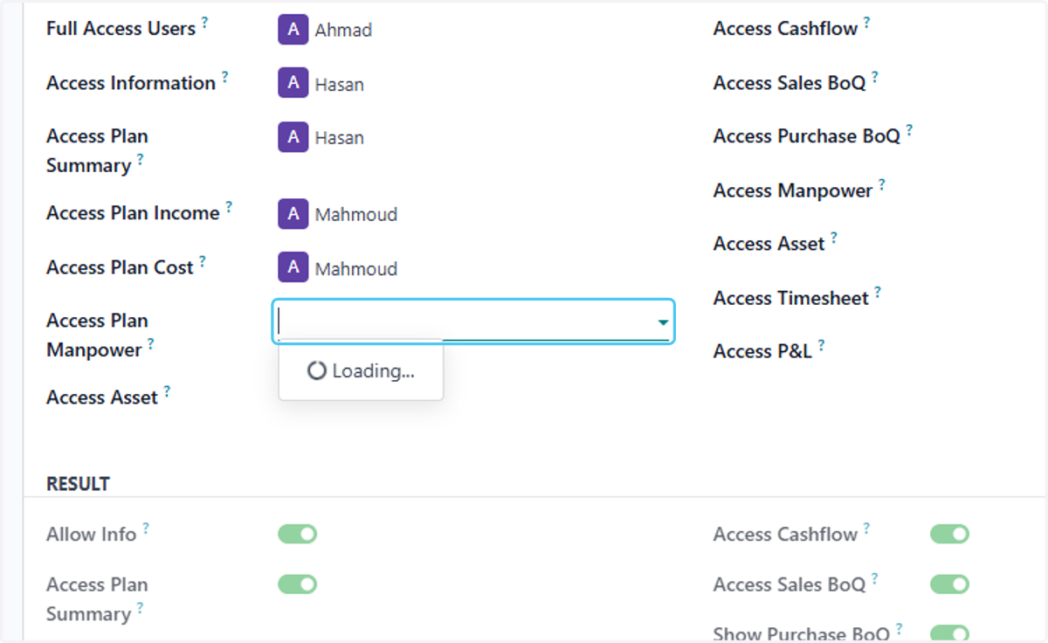Click the Access Plan Cost label
The height and width of the screenshot is (643, 1048).
pos(120,267)
